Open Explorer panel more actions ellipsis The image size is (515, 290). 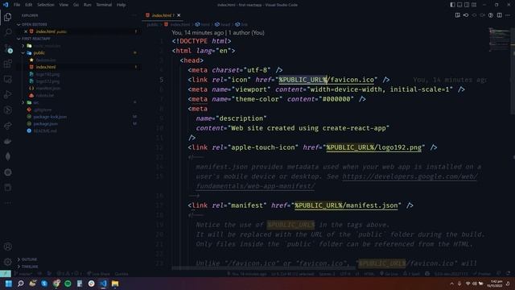point(134,15)
